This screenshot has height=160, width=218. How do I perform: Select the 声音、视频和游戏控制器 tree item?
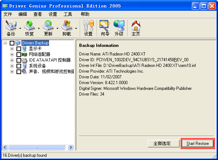click(51, 72)
